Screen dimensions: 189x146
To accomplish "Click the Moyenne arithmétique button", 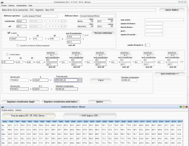I will pos(103,33).
